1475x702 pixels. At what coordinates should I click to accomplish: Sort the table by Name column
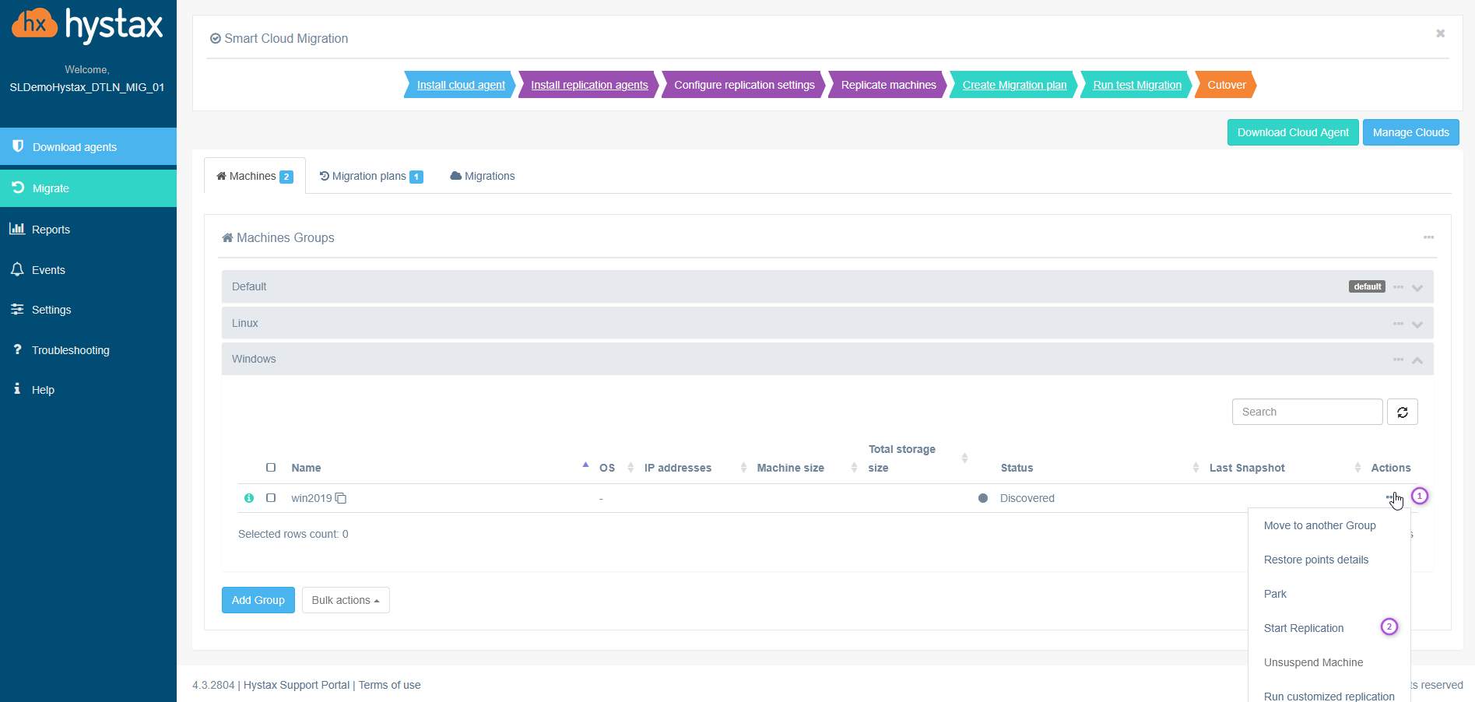[306, 468]
